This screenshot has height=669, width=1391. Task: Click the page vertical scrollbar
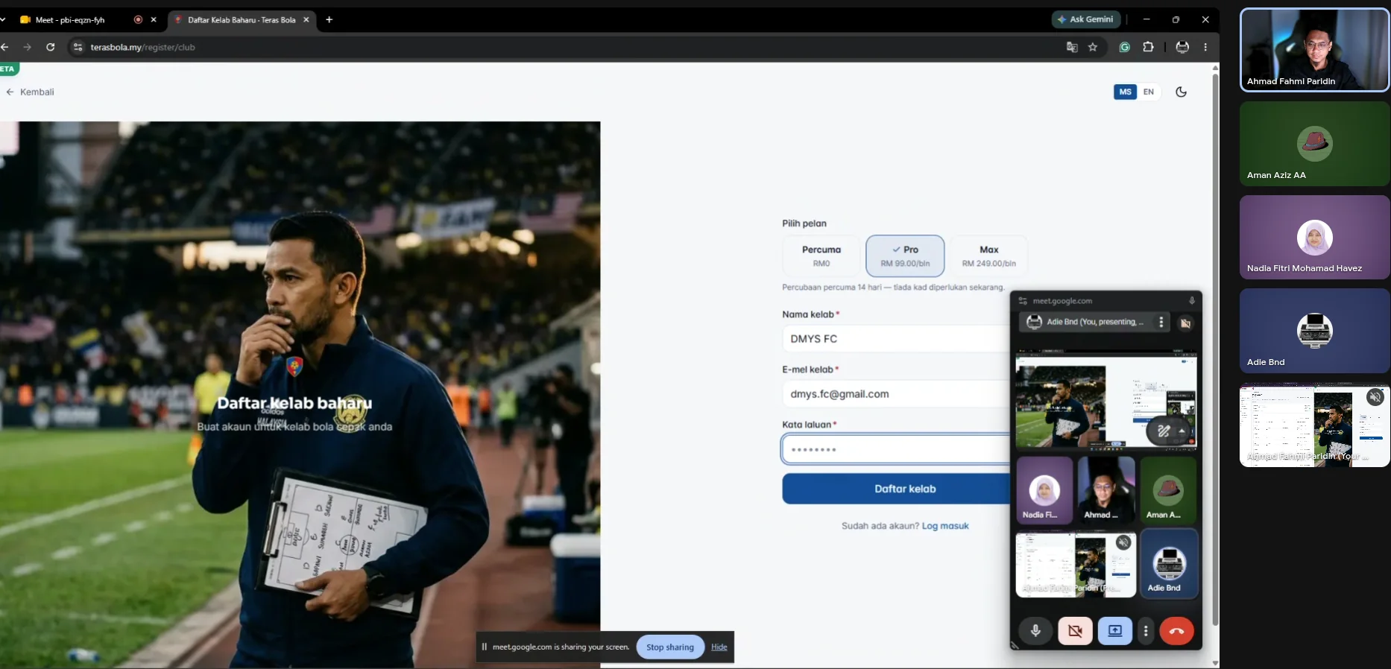pyautogui.click(x=1215, y=350)
